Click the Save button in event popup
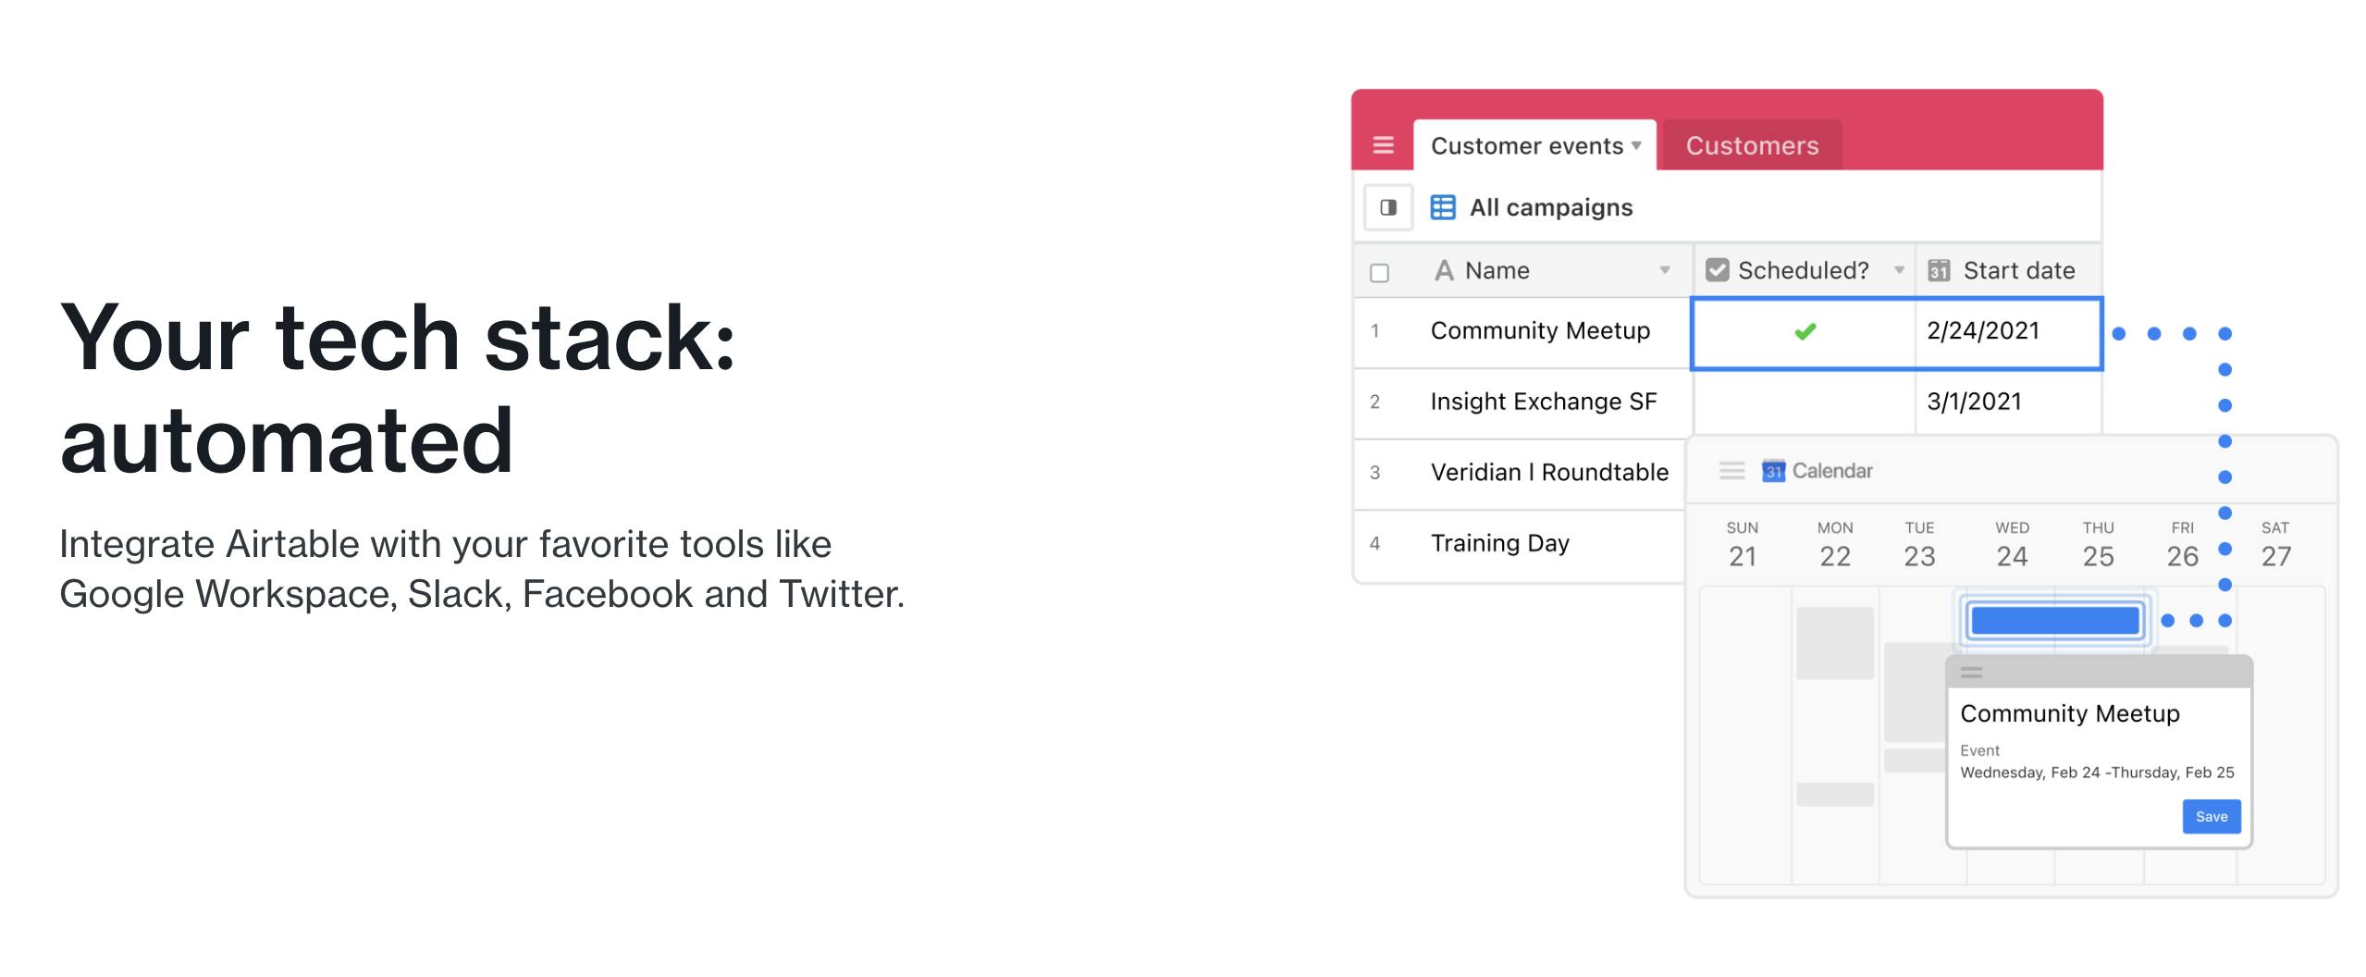This screenshot has height=977, width=2366. tap(2211, 817)
